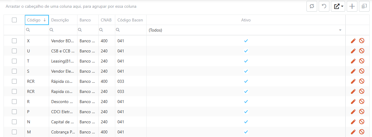Open the column chooser icon
Screen dimensions: 372x137
pyautogui.click(x=364, y=6)
